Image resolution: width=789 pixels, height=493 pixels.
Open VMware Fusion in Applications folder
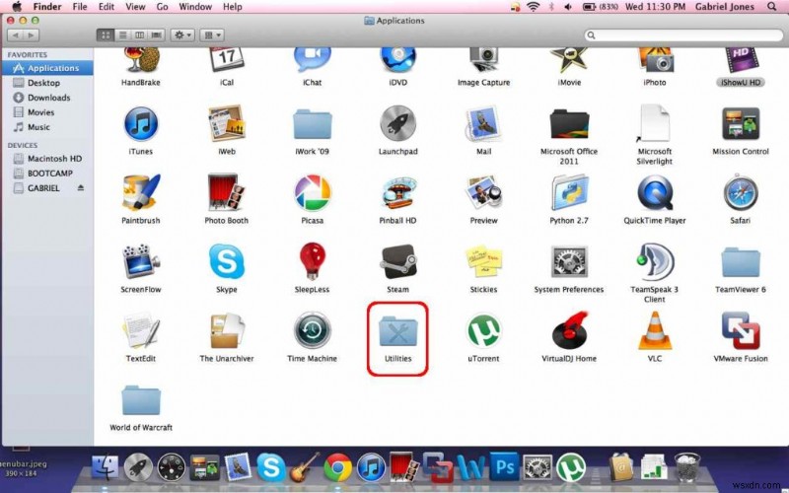pos(741,330)
